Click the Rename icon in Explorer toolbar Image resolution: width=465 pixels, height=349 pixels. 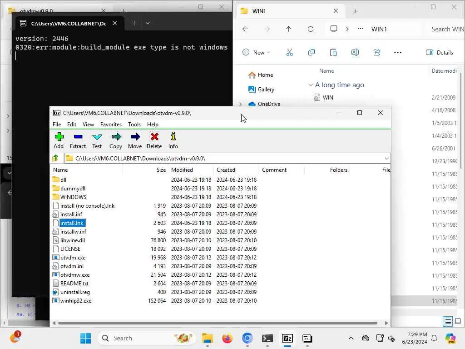tap(355, 53)
